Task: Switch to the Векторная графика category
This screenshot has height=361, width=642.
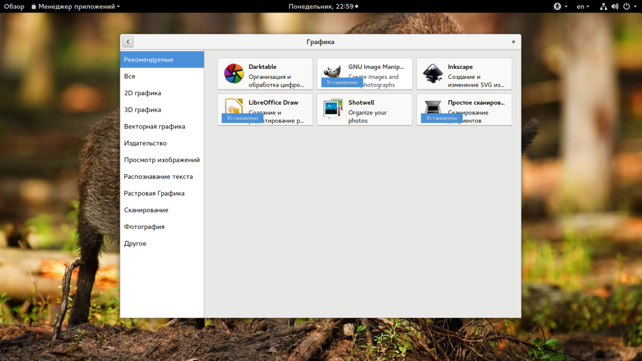Action: pyautogui.click(x=154, y=127)
